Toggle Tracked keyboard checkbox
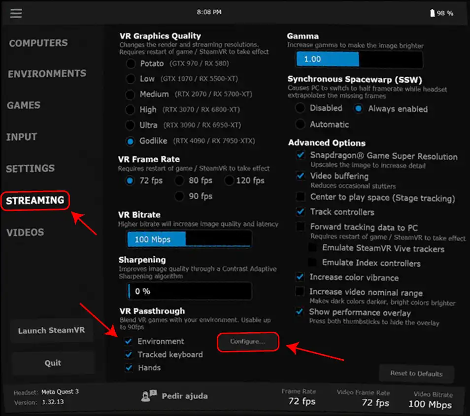Viewport: 470px width, 416px height. [x=129, y=354]
